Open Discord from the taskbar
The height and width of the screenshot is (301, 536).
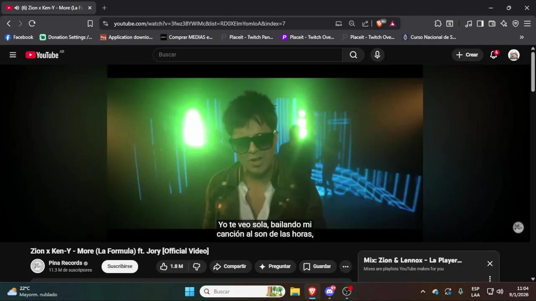[330, 291]
